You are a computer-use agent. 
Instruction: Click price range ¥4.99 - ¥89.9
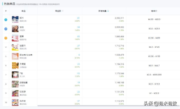coord(154,19)
